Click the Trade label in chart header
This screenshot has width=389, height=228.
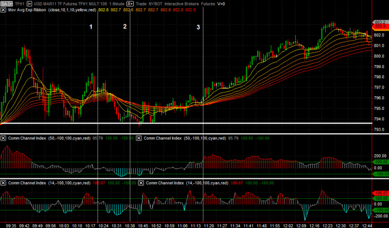143,3
